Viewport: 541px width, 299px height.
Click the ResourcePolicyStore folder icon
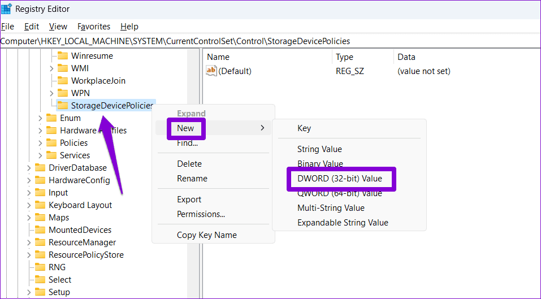[40, 254]
